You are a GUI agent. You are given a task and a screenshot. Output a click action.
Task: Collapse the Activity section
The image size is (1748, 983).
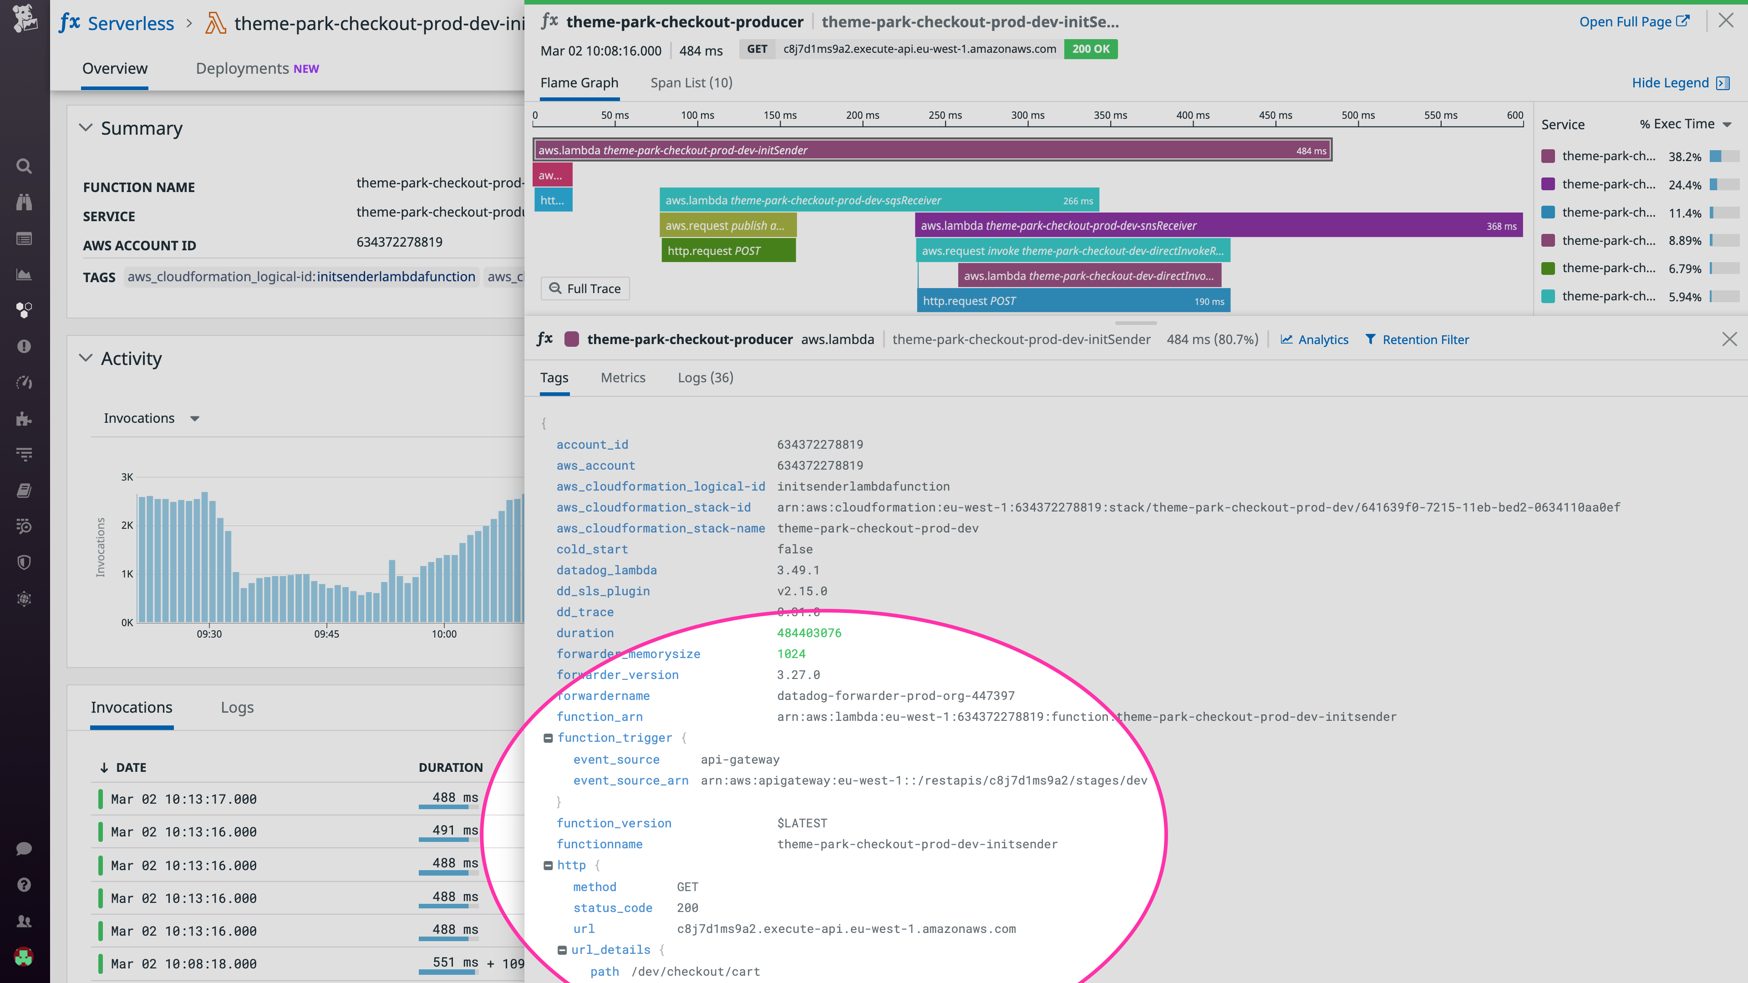click(86, 358)
